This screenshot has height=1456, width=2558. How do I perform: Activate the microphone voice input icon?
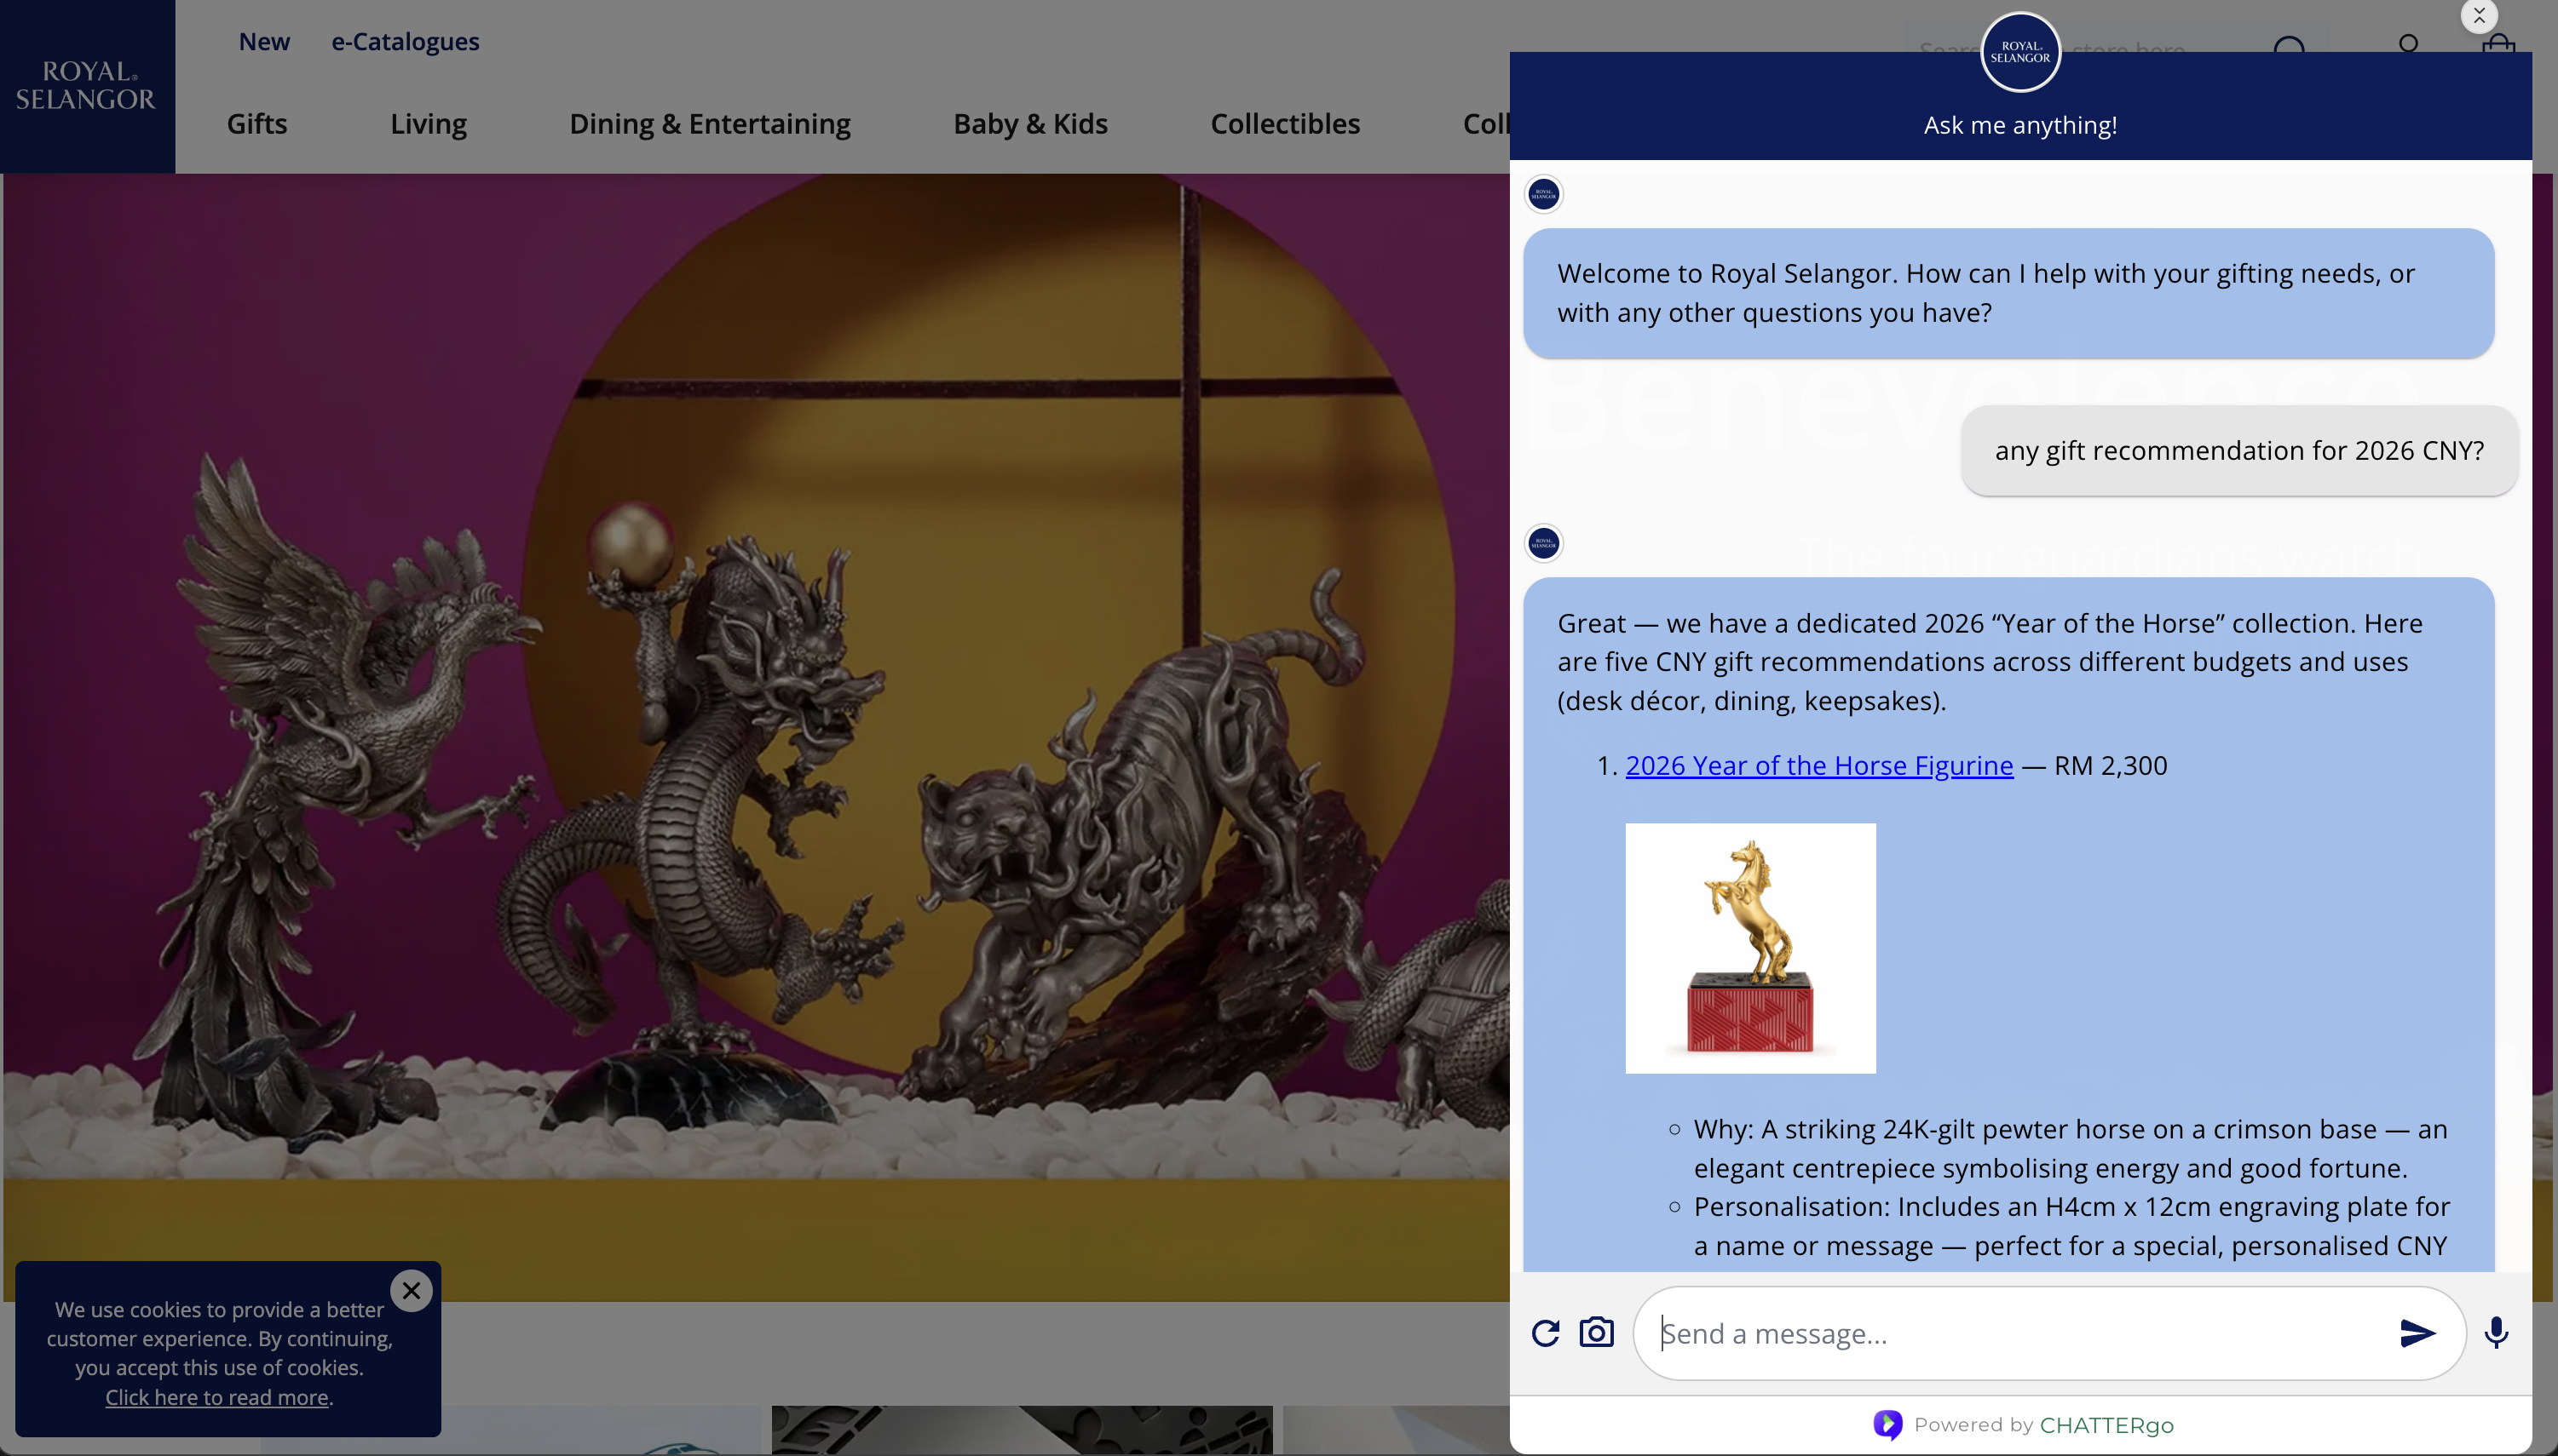2496,1333
